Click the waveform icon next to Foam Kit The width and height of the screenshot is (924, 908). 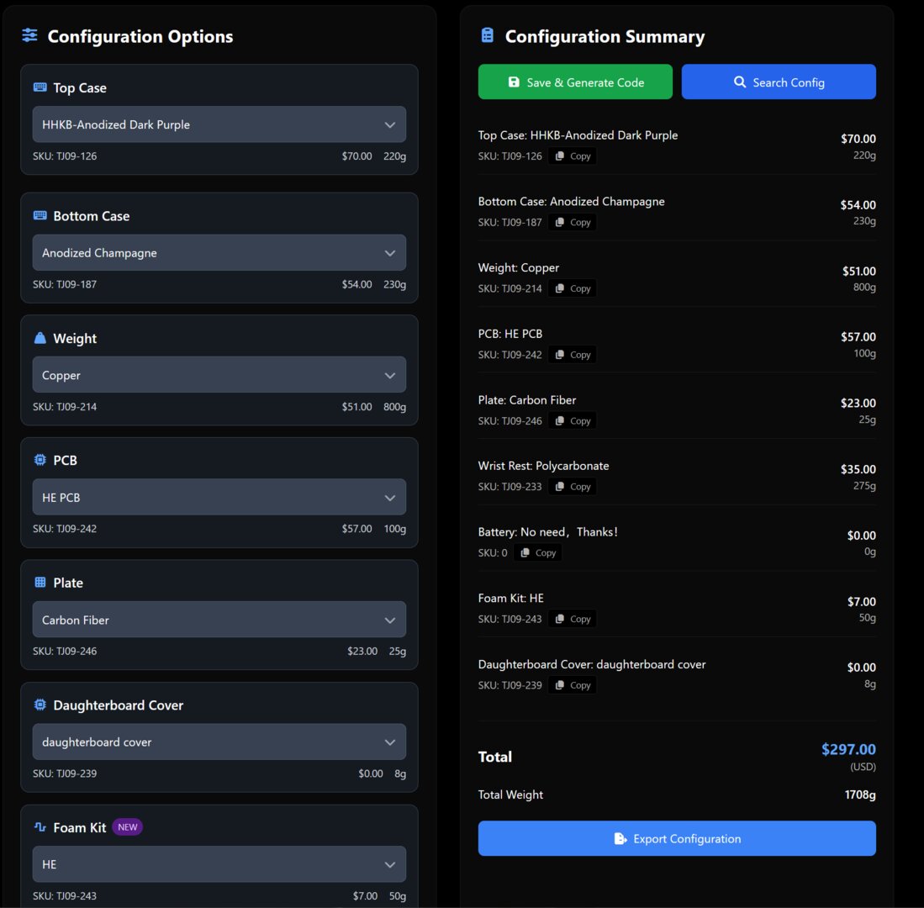pos(40,827)
